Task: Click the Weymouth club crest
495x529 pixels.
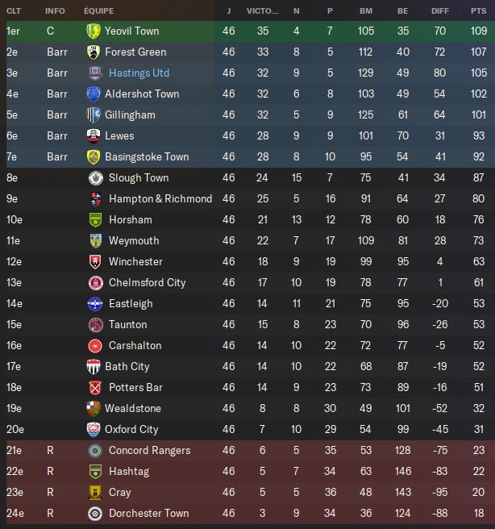Action: coord(95,240)
